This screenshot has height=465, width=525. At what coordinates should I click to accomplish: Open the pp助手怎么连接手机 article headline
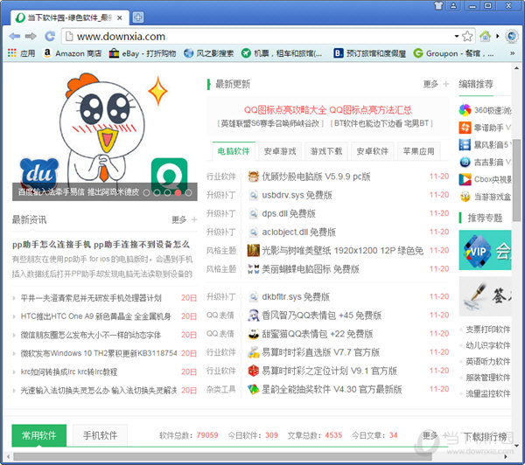pyautogui.click(x=101, y=245)
